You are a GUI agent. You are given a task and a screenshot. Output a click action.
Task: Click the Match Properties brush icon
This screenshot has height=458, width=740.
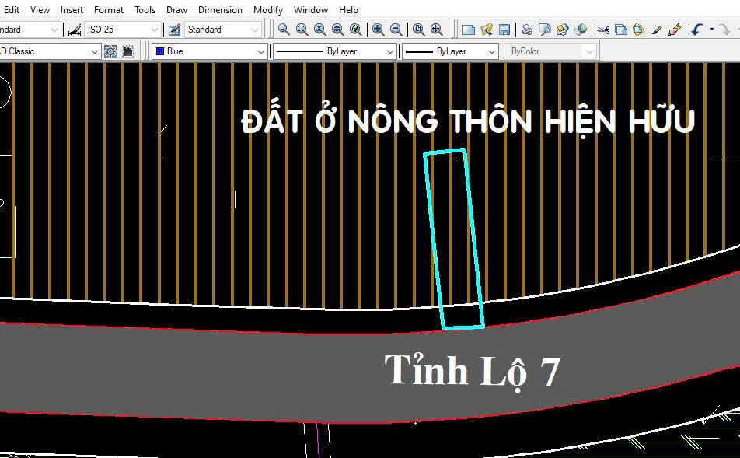point(657,30)
